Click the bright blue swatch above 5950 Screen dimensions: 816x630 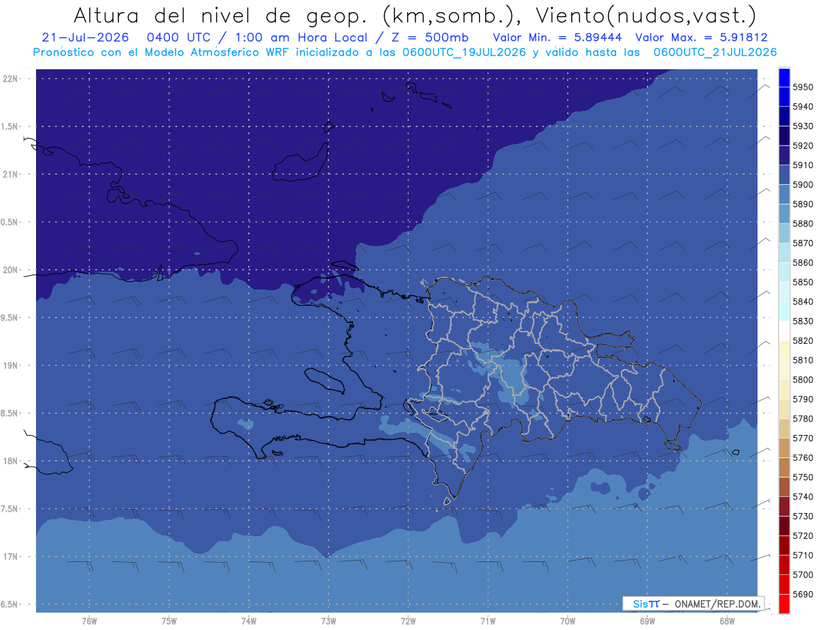[784, 77]
